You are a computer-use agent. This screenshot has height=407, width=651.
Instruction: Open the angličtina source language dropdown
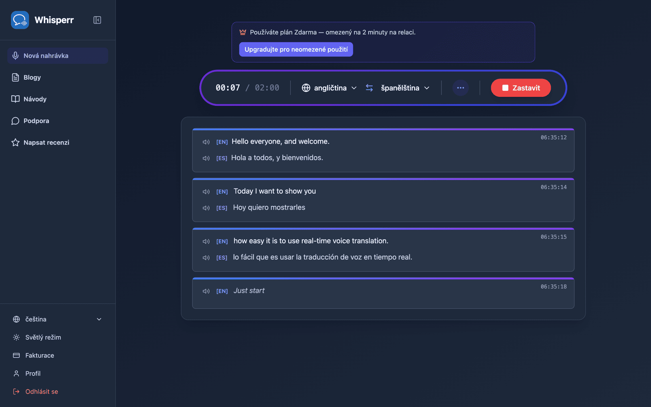[329, 88]
